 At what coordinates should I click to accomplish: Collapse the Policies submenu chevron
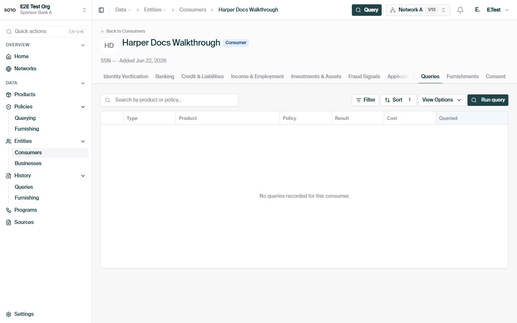(83, 107)
